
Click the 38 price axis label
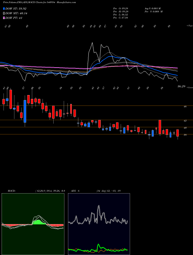pos(185,135)
